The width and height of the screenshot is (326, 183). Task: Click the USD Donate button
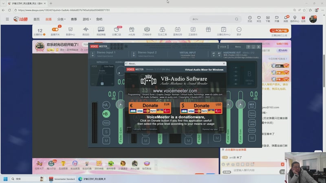(201, 108)
